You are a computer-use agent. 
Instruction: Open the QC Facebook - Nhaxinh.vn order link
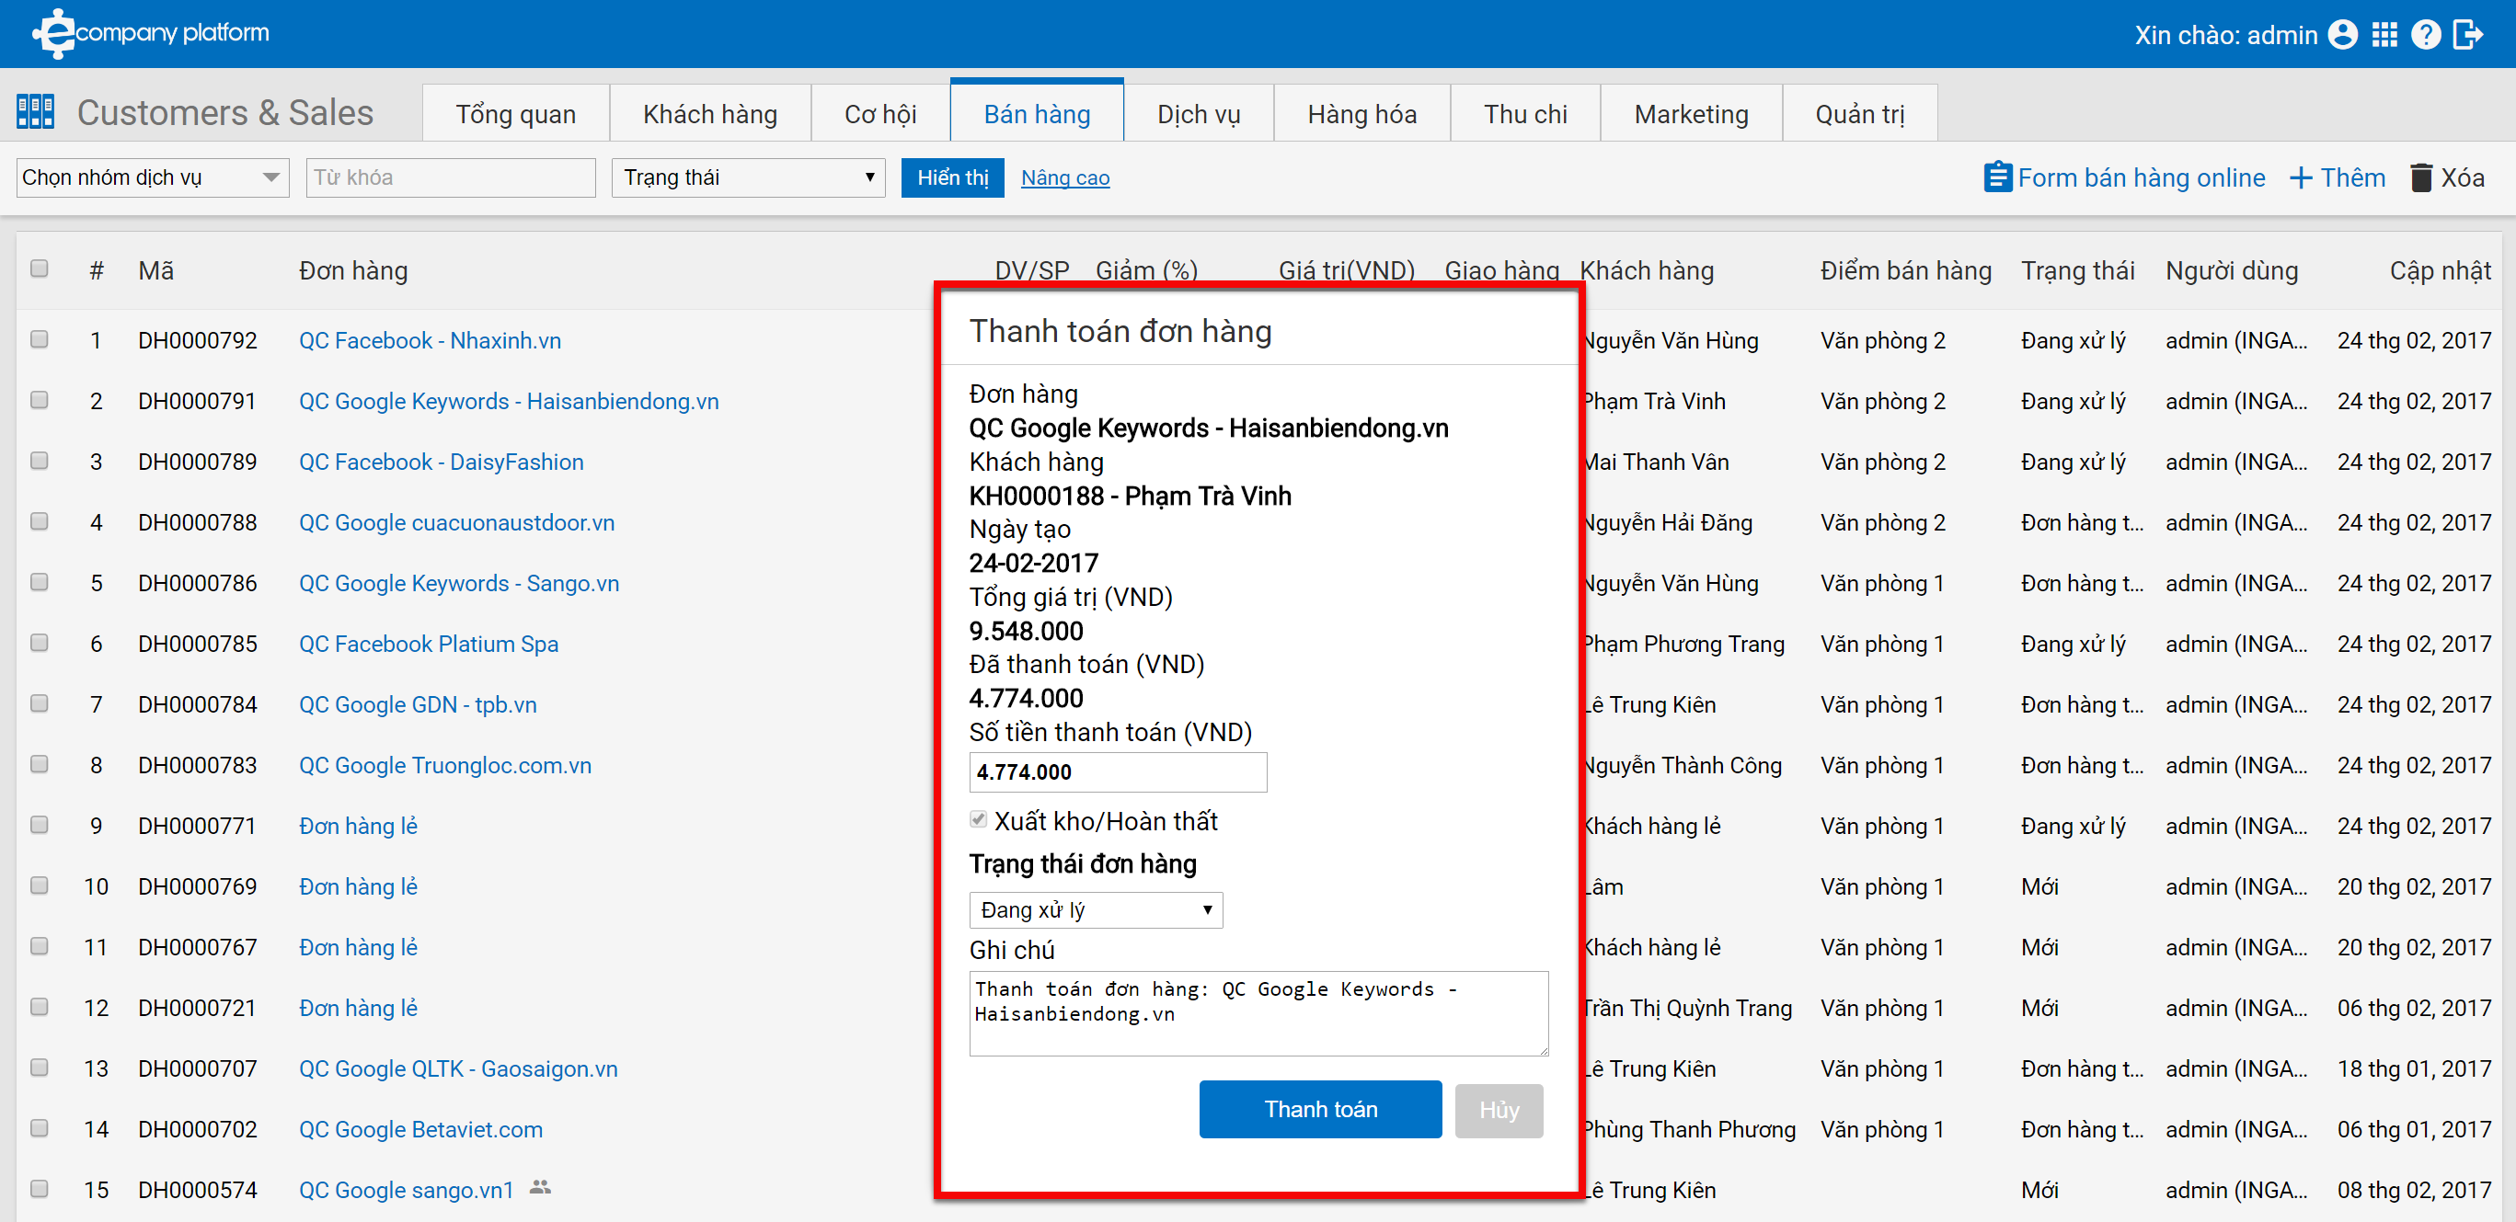430,340
